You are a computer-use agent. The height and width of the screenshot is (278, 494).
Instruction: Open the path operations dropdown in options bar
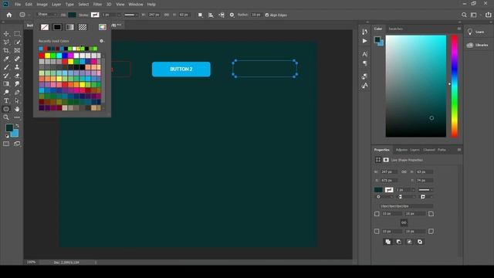200,15
